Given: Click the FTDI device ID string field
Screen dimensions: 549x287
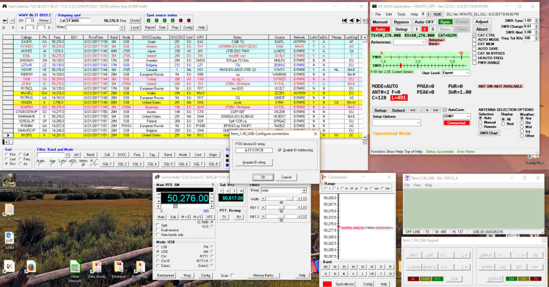Looking at the screenshot, I should [x=254, y=150].
